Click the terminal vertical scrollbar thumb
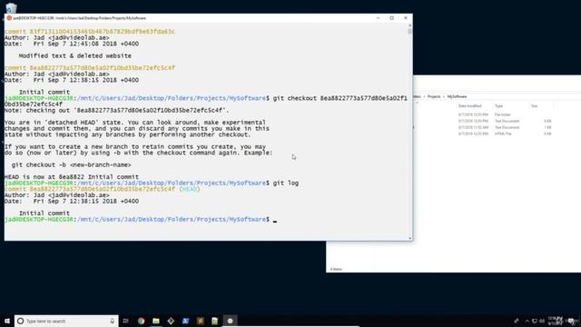Image resolution: width=581 pixels, height=327 pixels. (x=409, y=31)
